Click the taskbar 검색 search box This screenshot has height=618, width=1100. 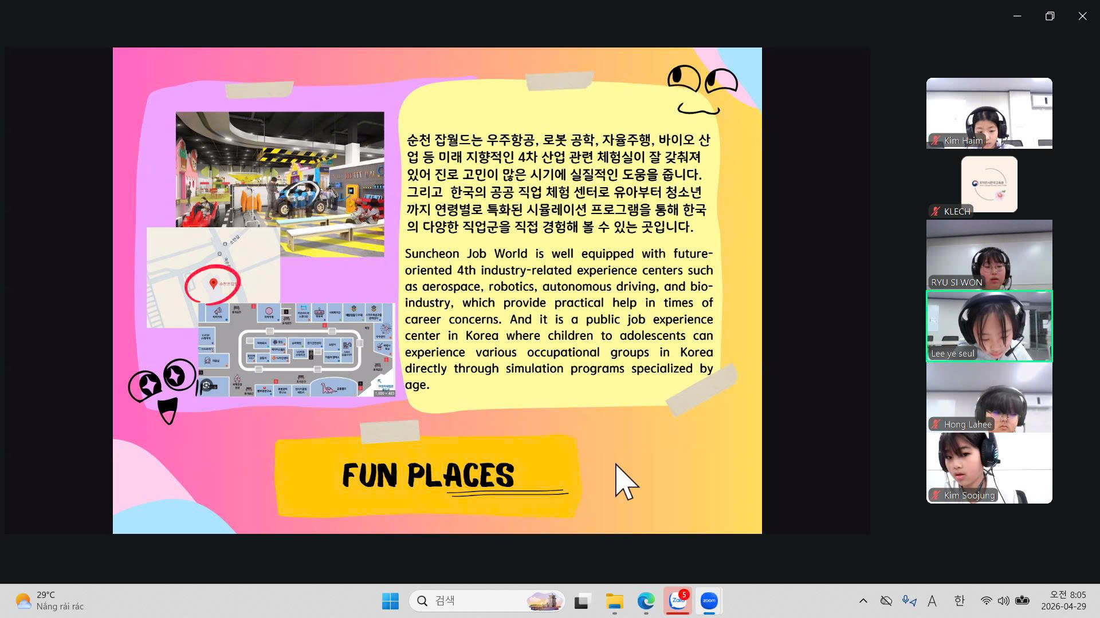(x=487, y=601)
